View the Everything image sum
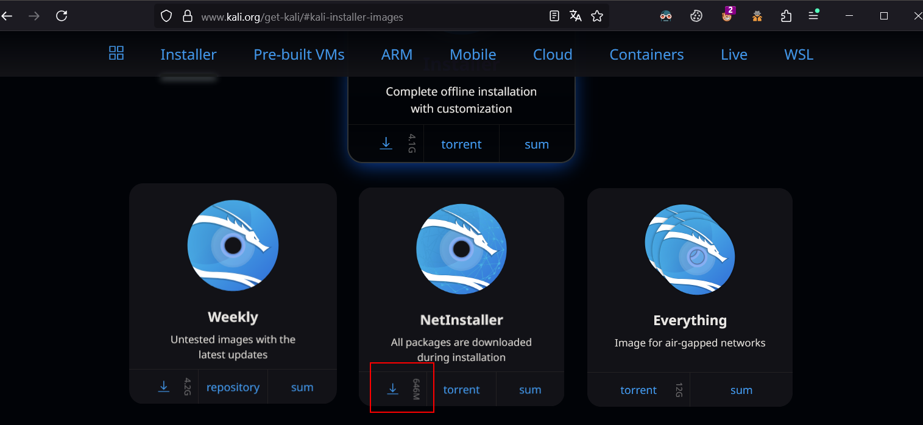Screen dimensions: 923x425 point(741,390)
